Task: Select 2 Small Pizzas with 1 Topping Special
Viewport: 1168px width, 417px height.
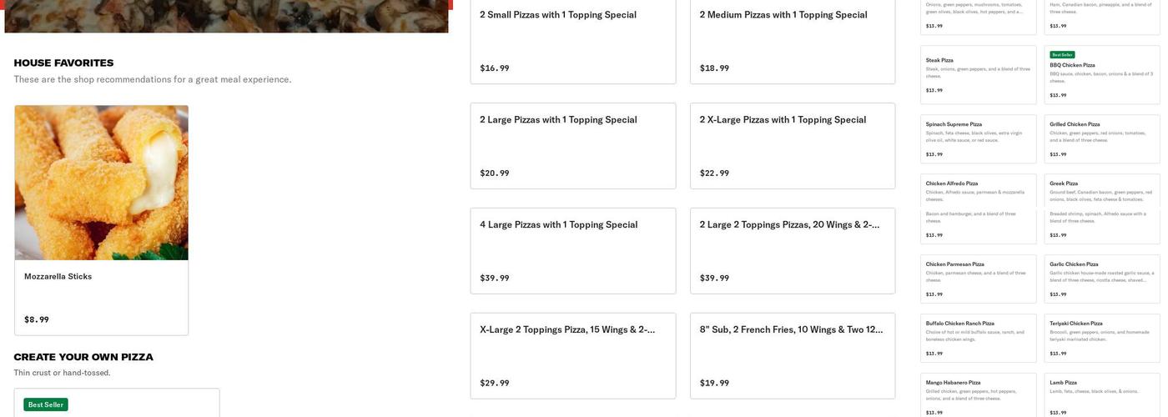Action: [572, 41]
